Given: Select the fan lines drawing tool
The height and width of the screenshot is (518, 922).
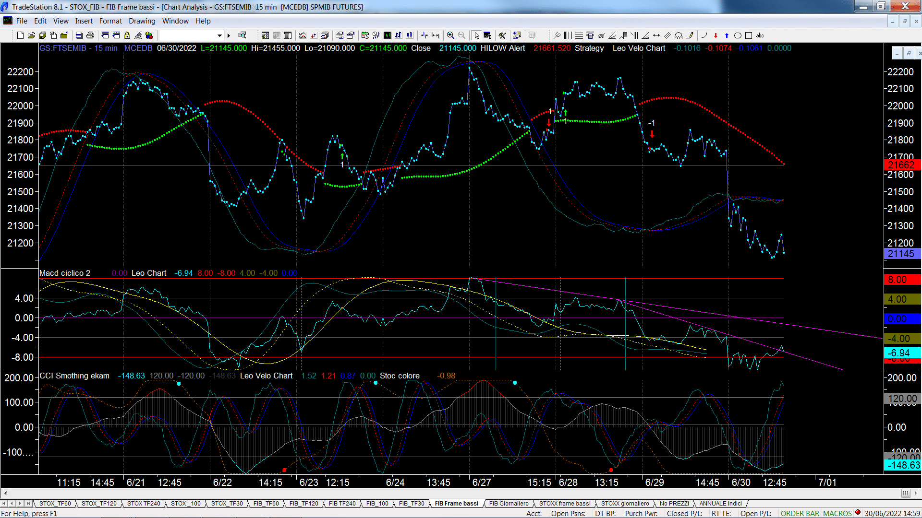Looking at the screenshot, I should (645, 35).
